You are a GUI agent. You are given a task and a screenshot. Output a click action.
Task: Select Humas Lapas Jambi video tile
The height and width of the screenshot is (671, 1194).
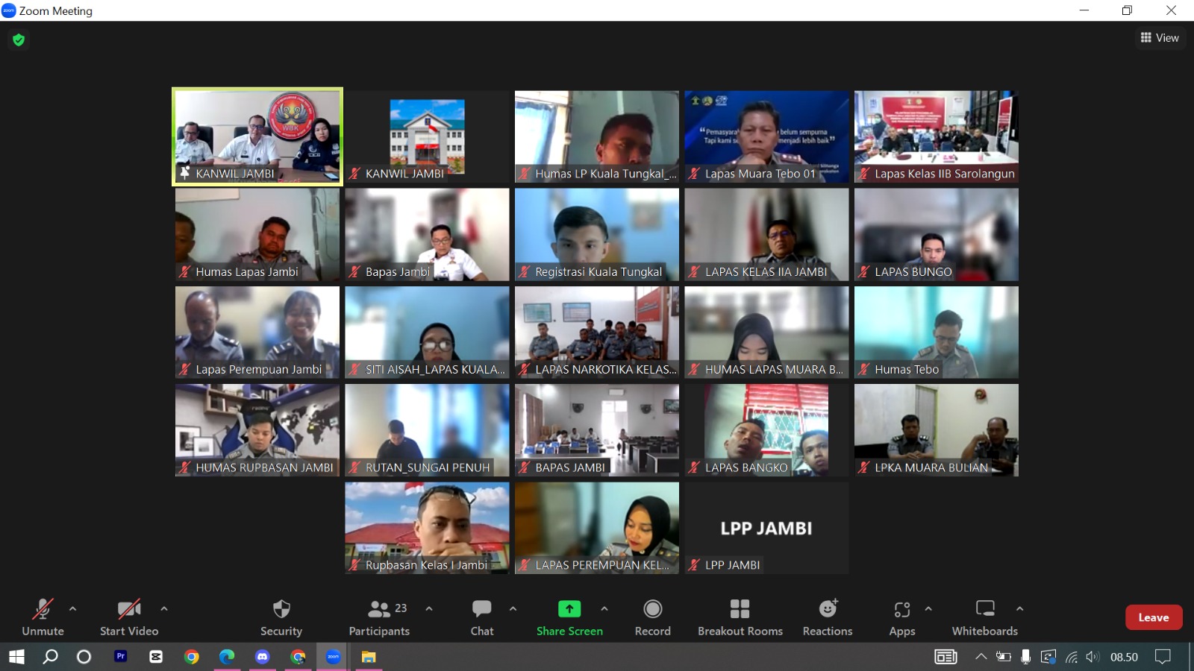[x=257, y=234]
